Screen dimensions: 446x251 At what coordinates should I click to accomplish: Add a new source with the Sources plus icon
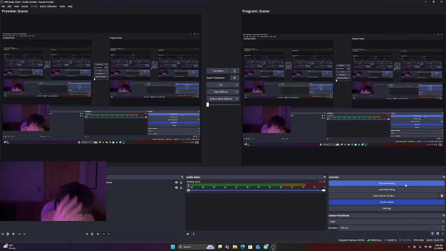pos(87,234)
